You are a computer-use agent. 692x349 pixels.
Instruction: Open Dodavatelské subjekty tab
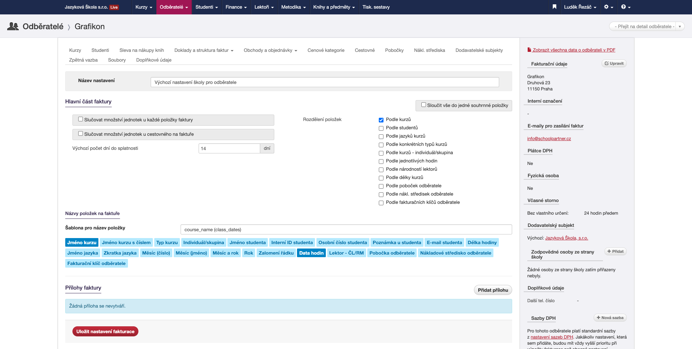(479, 50)
